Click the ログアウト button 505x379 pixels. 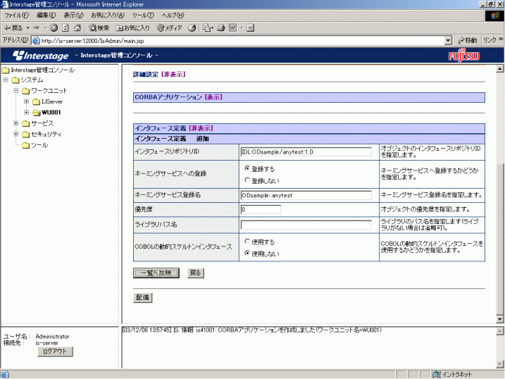coord(55,352)
